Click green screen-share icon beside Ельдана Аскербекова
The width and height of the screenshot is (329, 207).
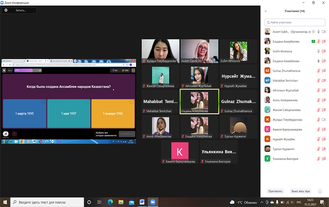[313, 41]
